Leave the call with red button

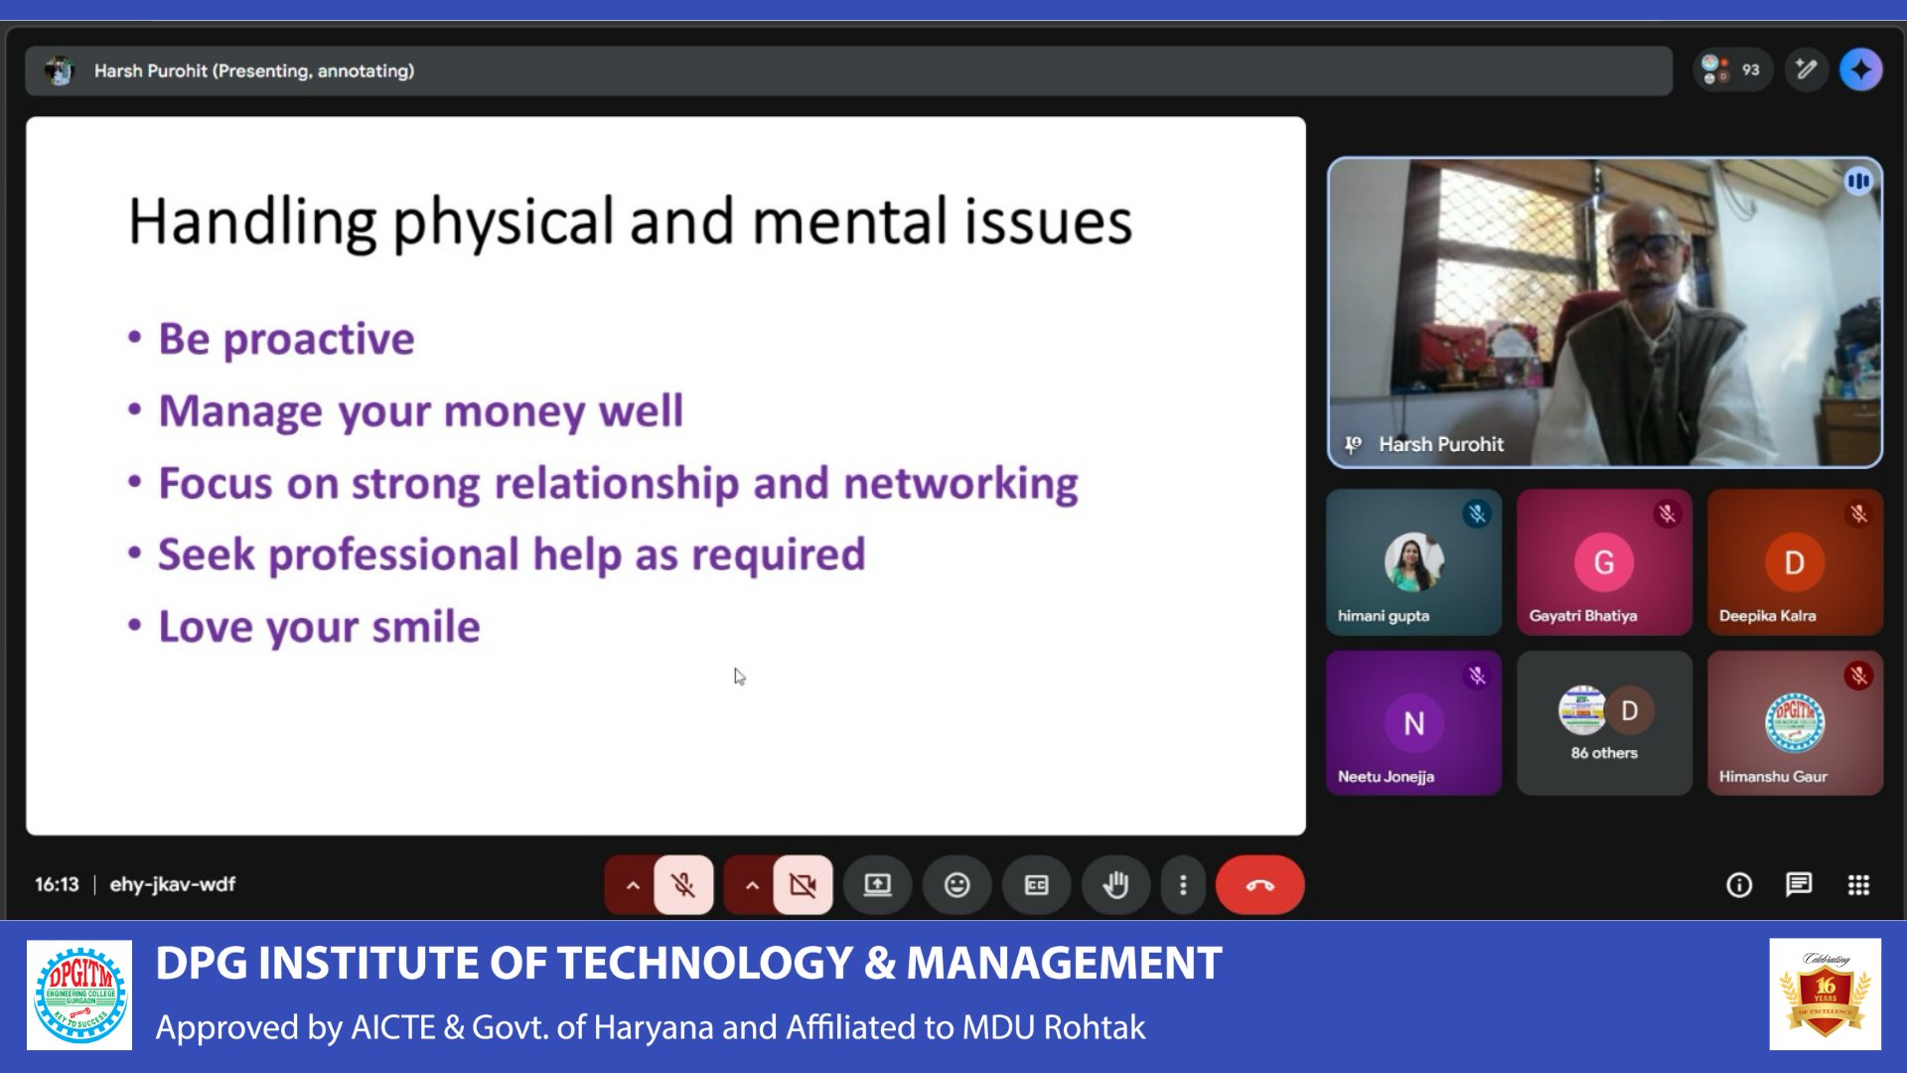coord(1259,884)
